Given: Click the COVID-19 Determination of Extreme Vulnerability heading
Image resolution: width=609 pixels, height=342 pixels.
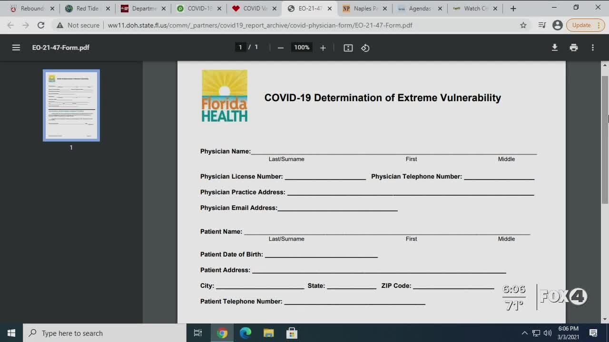Looking at the screenshot, I should (383, 98).
